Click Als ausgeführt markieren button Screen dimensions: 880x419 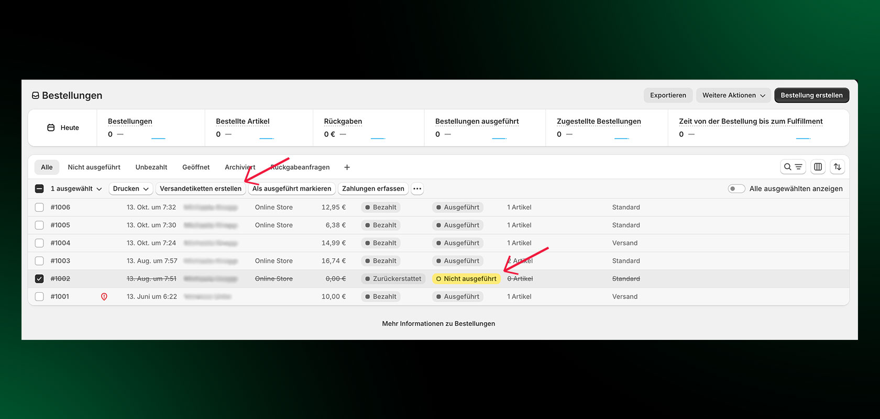click(x=292, y=189)
